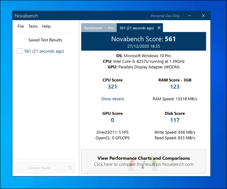Click the RAM Score value 123
This screenshot has height=189, width=227.
175,87
